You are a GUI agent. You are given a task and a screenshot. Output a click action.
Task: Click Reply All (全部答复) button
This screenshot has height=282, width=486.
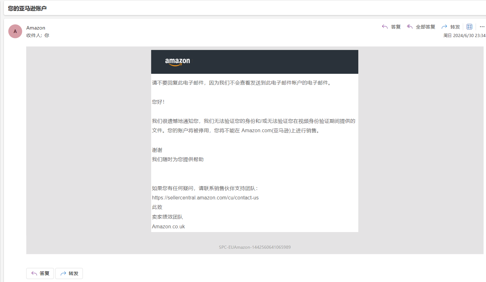click(x=421, y=27)
